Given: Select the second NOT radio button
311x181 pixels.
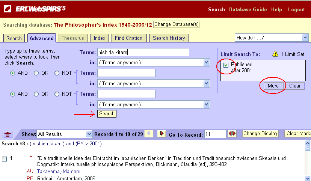Looking at the screenshot, I should point(57,94).
